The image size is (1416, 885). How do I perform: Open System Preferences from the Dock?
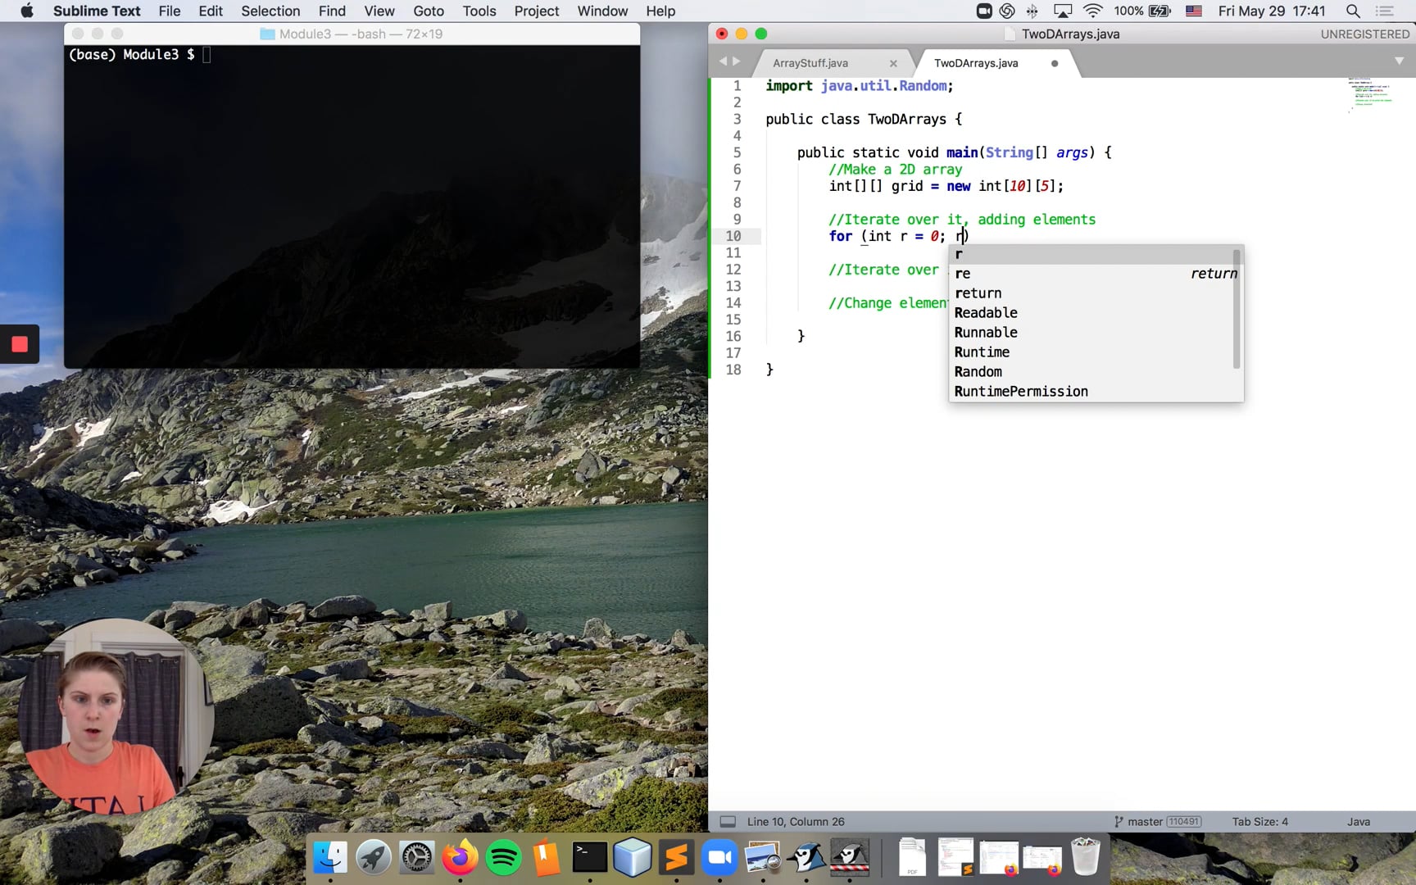[x=416, y=857]
